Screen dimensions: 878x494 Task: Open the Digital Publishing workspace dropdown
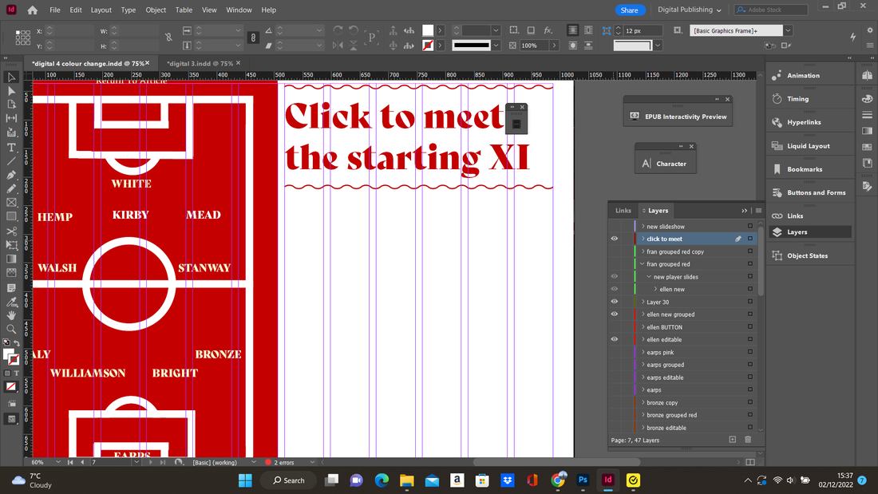pyautogui.click(x=690, y=10)
